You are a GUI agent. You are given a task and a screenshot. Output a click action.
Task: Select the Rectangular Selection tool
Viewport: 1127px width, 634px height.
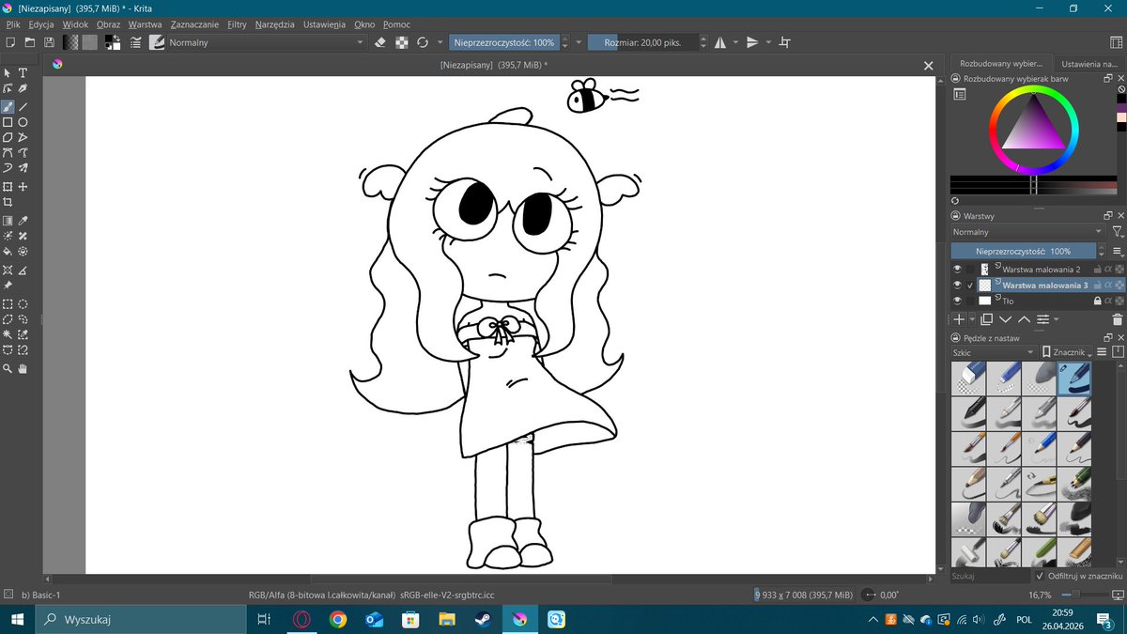[x=8, y=304]
